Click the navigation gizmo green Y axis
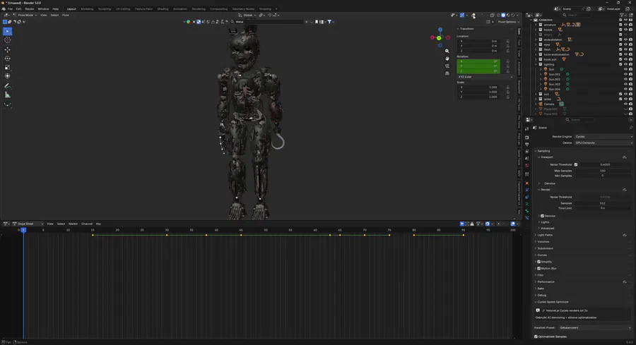636x345 pixels. 439,38
